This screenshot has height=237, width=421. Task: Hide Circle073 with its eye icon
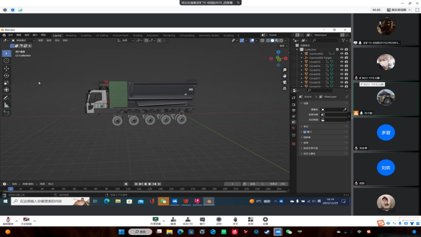342,62
